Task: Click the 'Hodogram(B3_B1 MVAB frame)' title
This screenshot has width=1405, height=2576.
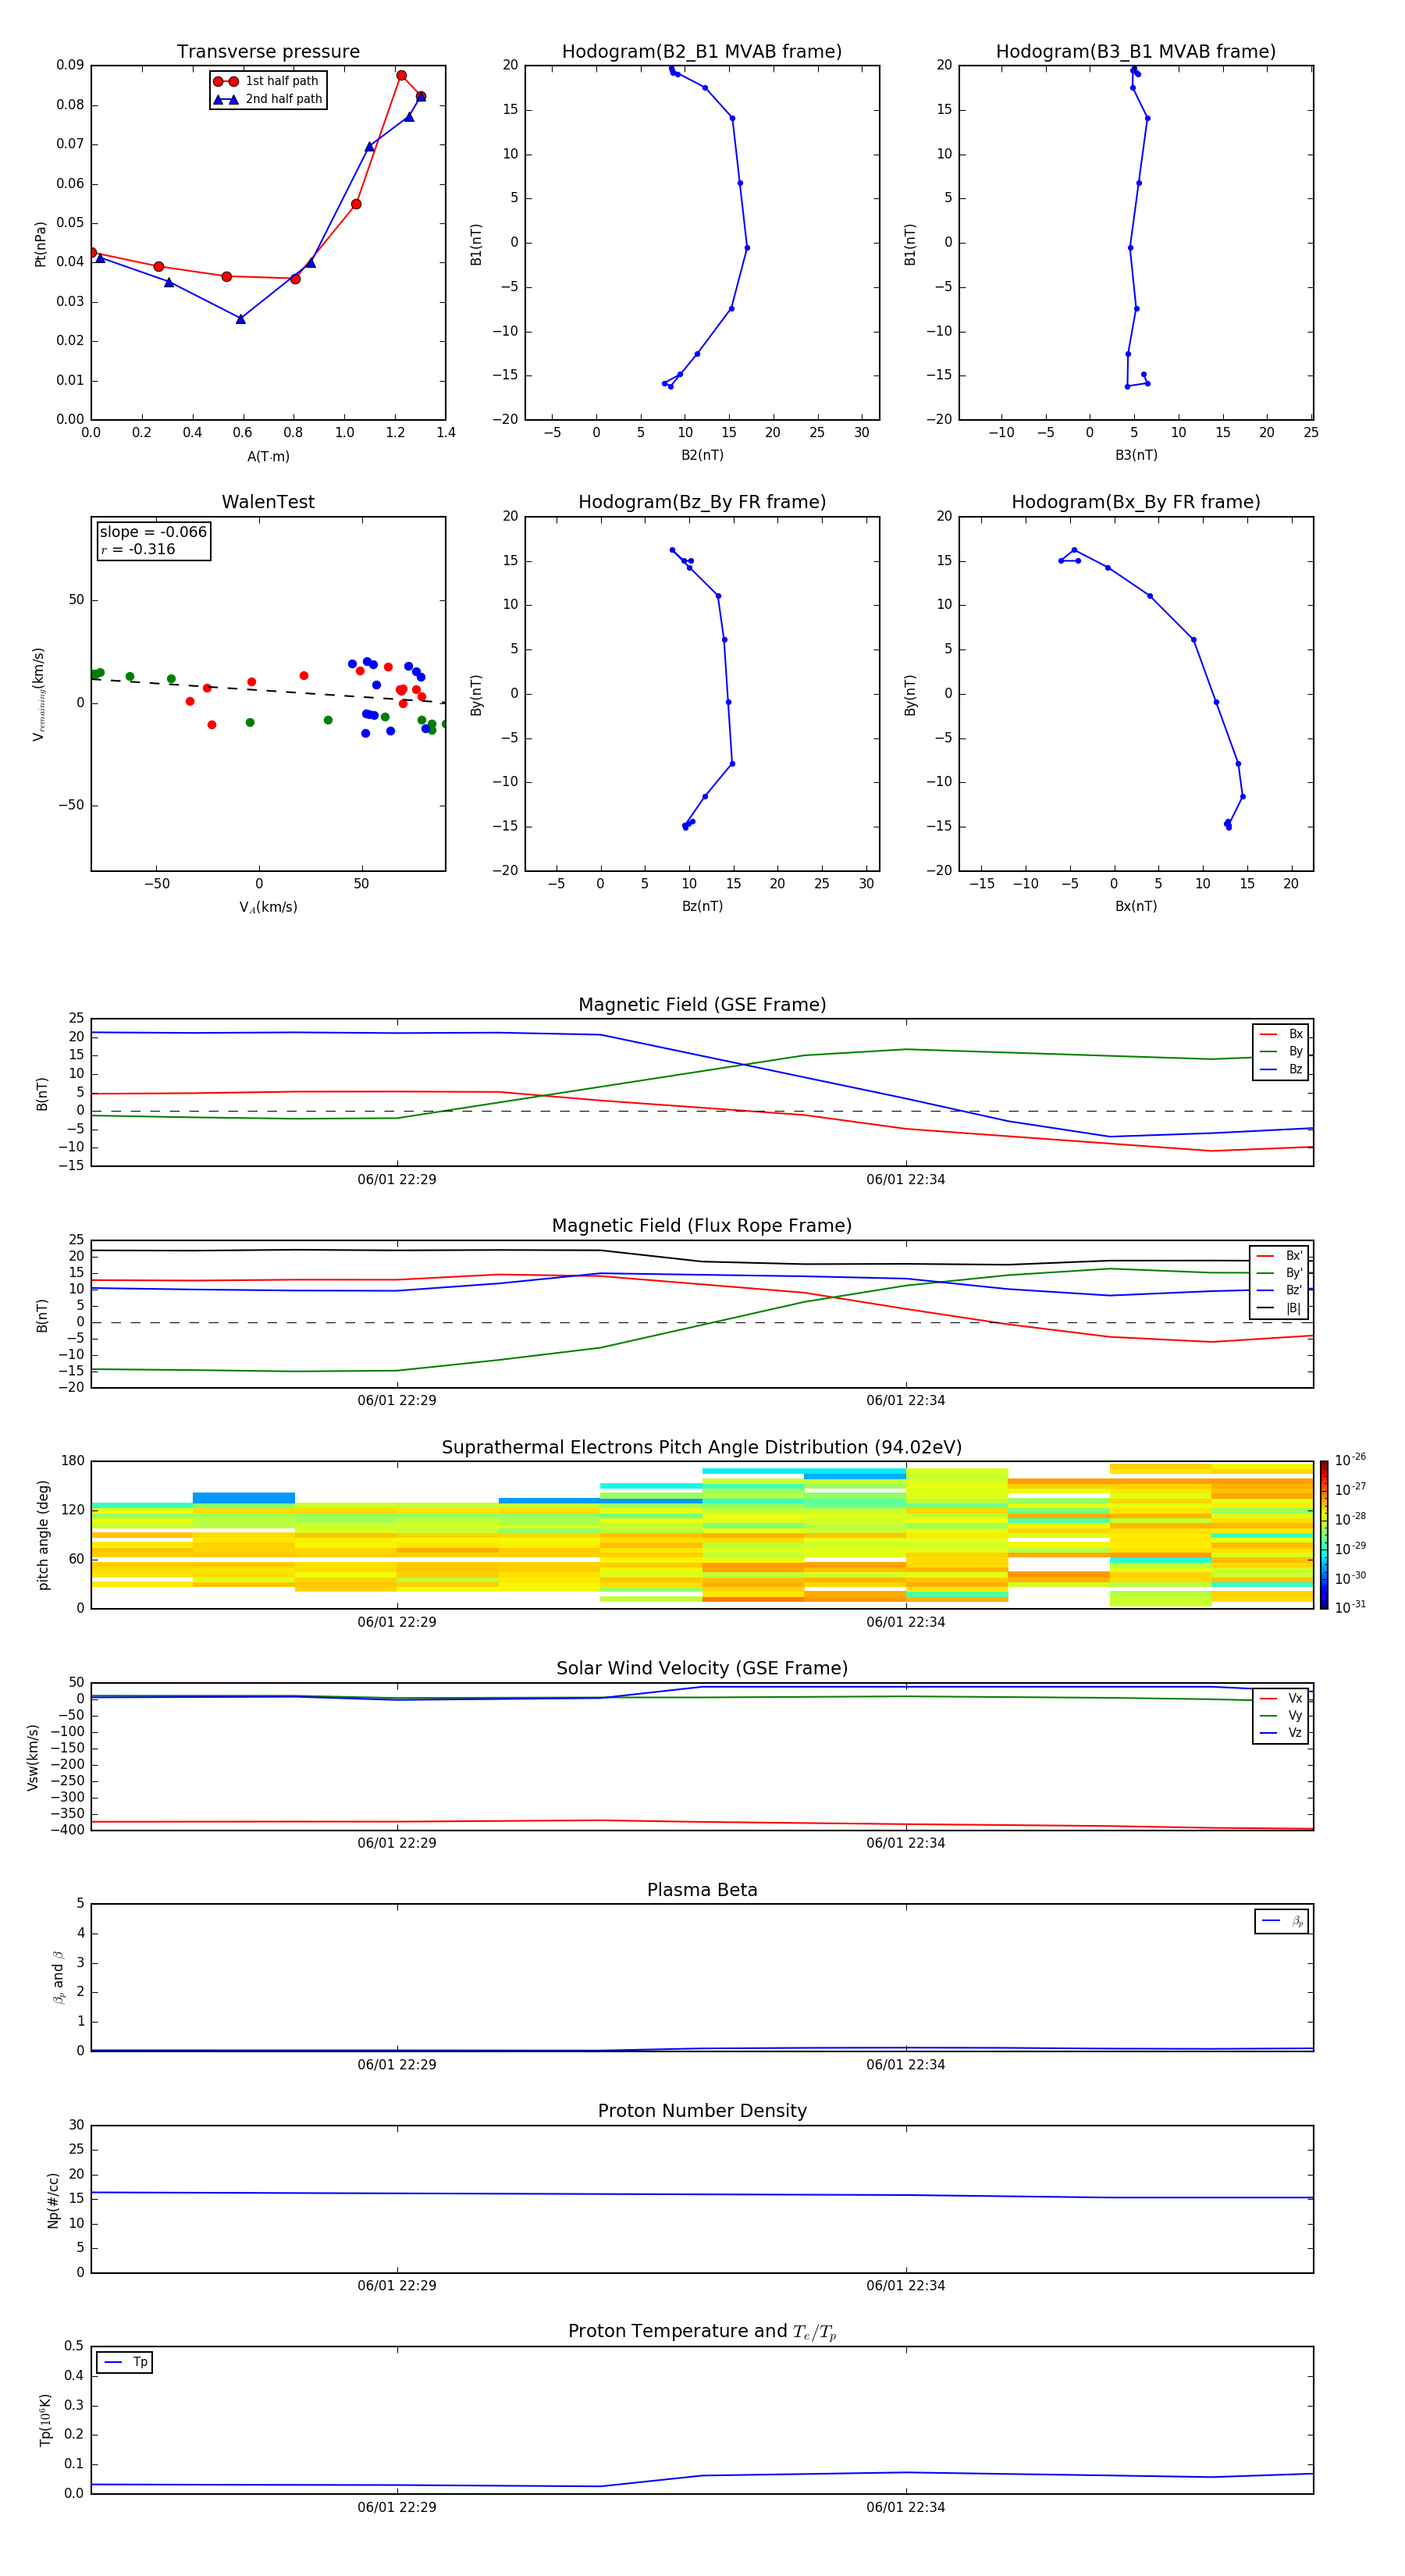Action: tap(1136, 51)
